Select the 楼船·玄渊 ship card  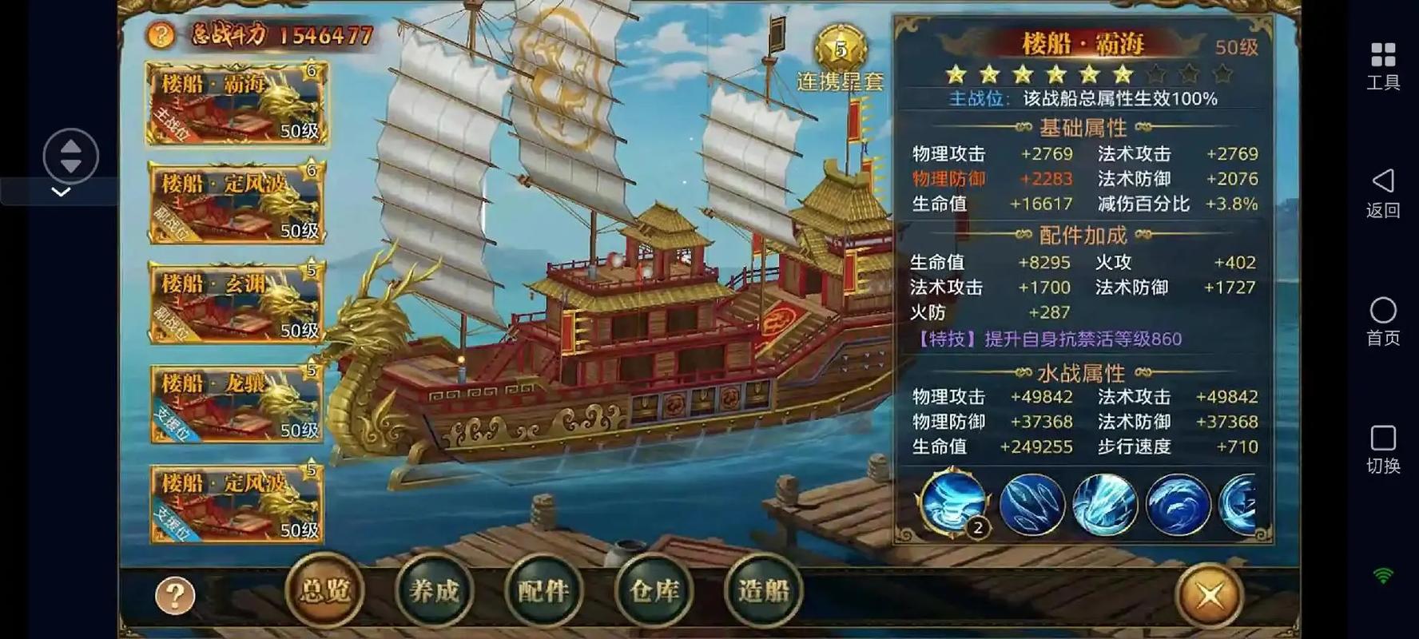[236, 304]
